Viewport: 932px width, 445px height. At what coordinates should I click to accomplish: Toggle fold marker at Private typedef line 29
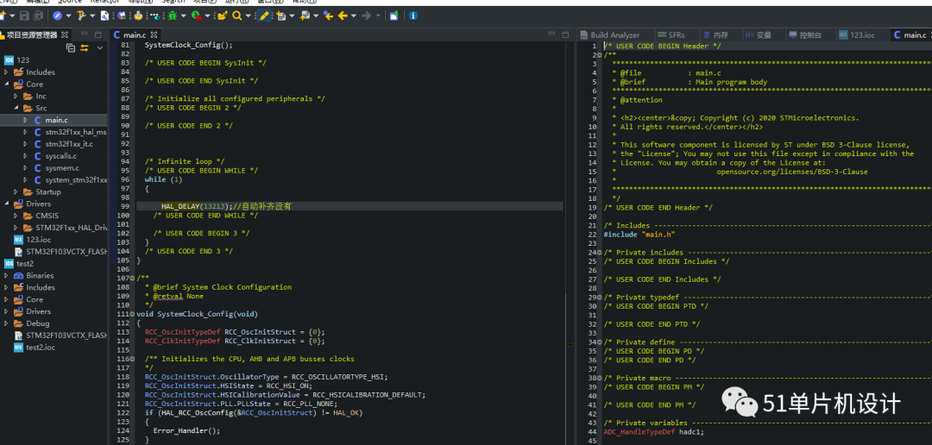pos(600,297)
